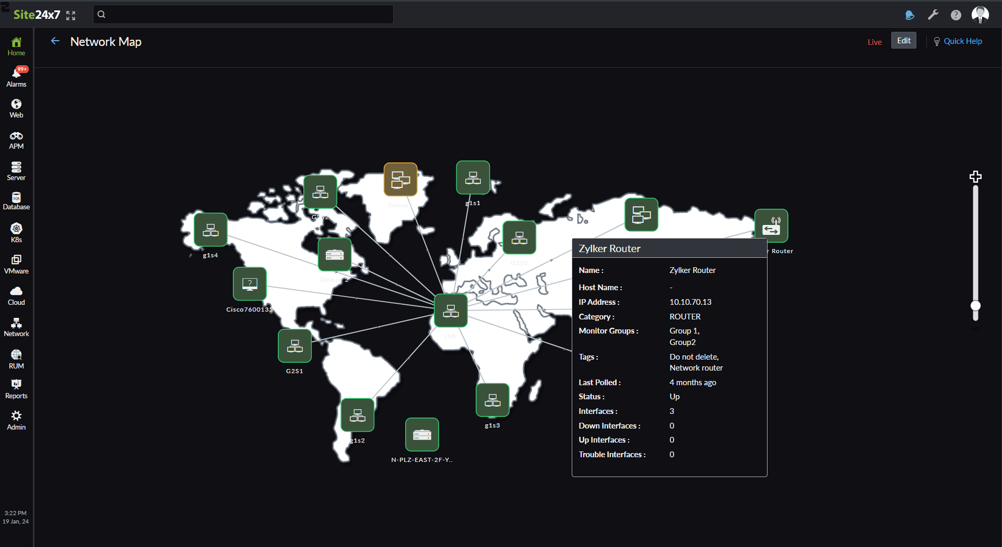Click the Zylker Router popup header
This screenshot has height=547, width=1002.
(669, 248)
